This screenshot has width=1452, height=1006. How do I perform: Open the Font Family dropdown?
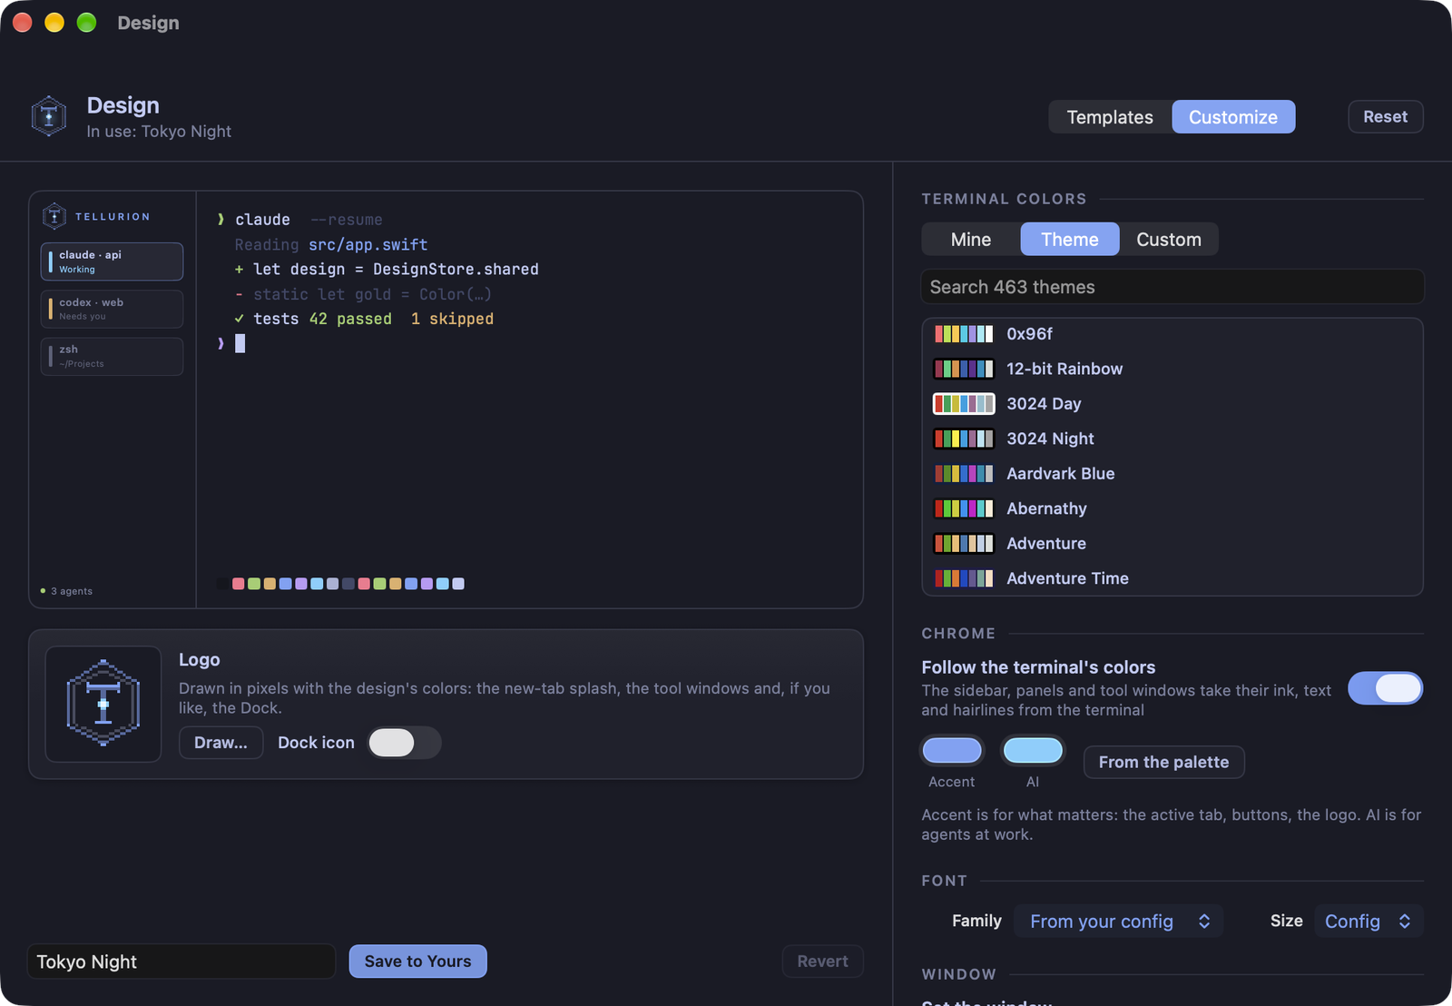tap(1119, 922)
